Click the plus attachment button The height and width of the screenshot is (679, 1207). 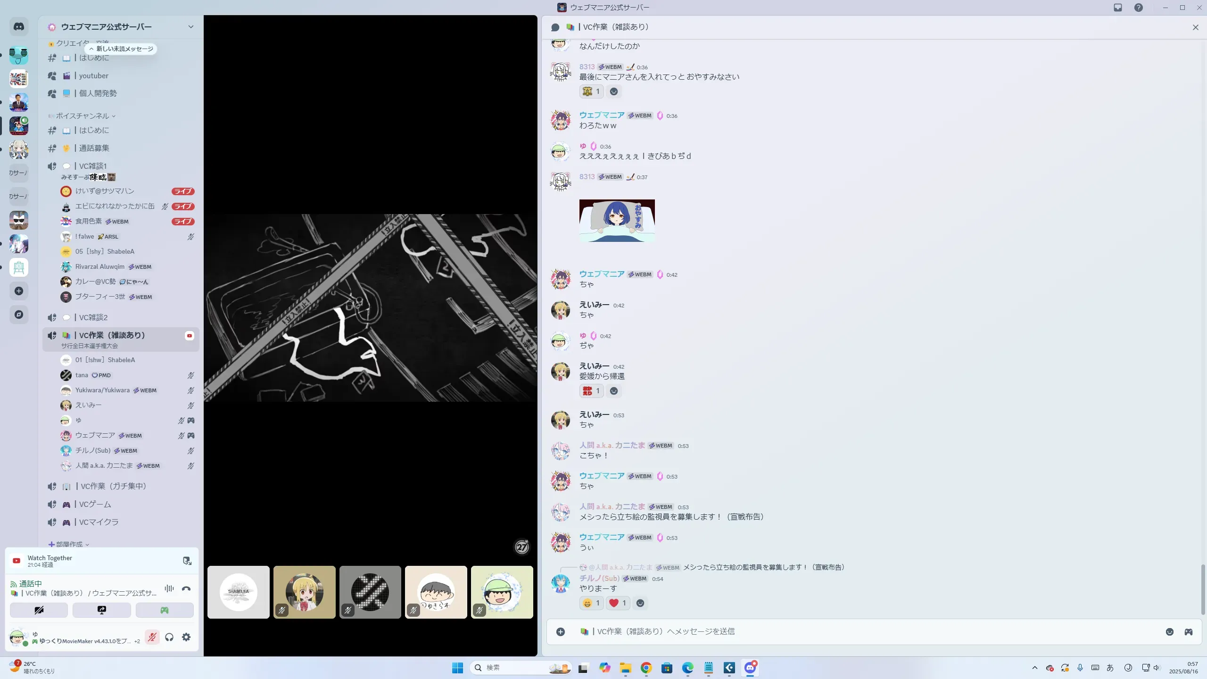point(561,632)
